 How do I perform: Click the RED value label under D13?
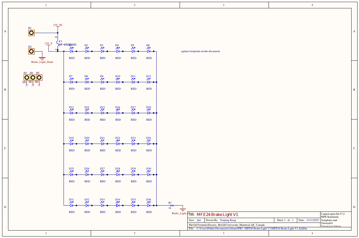tap(72, 120)
